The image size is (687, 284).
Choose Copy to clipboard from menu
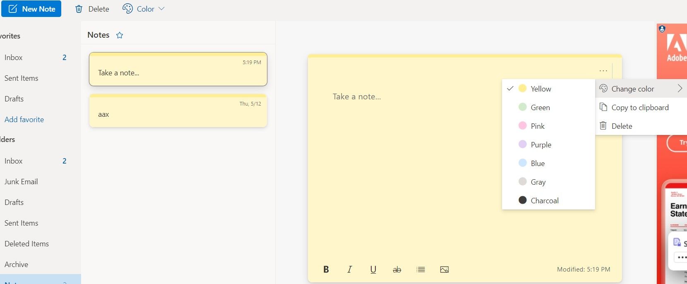(x=641, y=107)
